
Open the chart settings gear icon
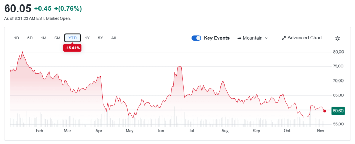[x=337, y=38]
